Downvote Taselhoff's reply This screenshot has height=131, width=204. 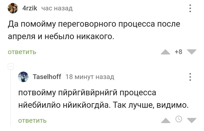coord(191,120)
